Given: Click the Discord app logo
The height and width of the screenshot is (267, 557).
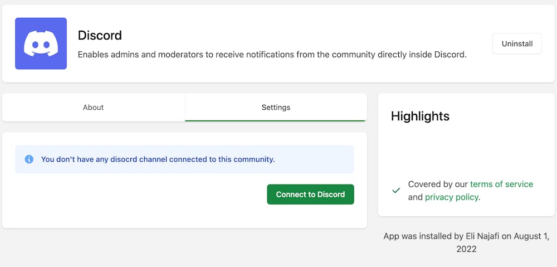Looking at the screenshot, I should 41,43.
